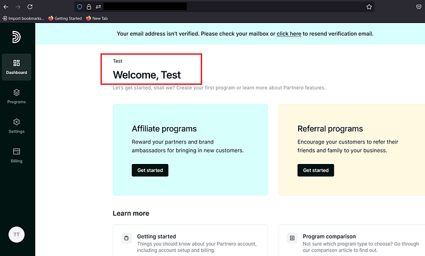This screenshot has height=256, width=425.
Task: Go back with the browser back arrow
Action: (6, 7)
